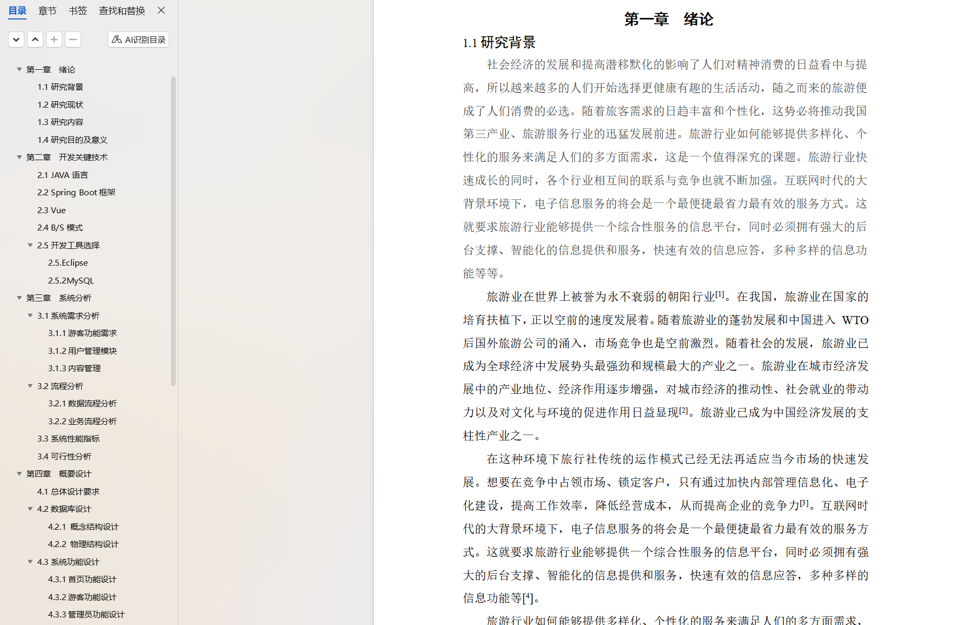
Task: Jump to section 1.1 研究背景
Action: (60, 87)
